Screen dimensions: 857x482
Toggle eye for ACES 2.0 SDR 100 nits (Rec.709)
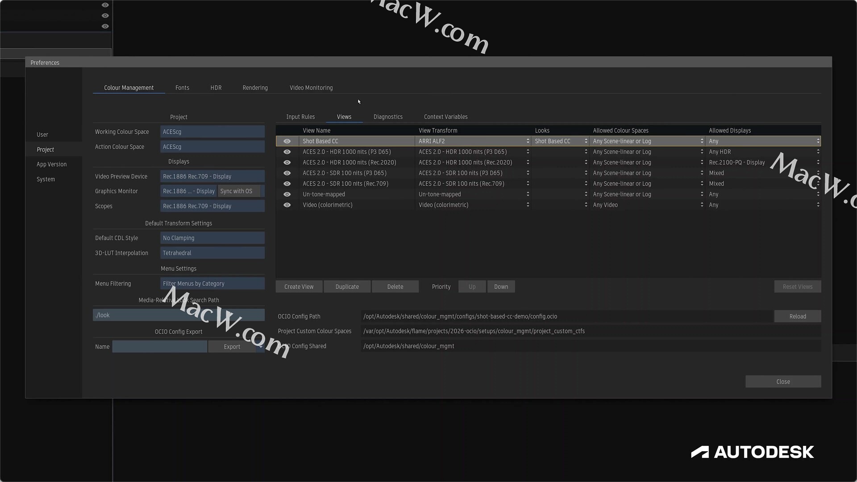pyautogui.click(x=287, y=184)
